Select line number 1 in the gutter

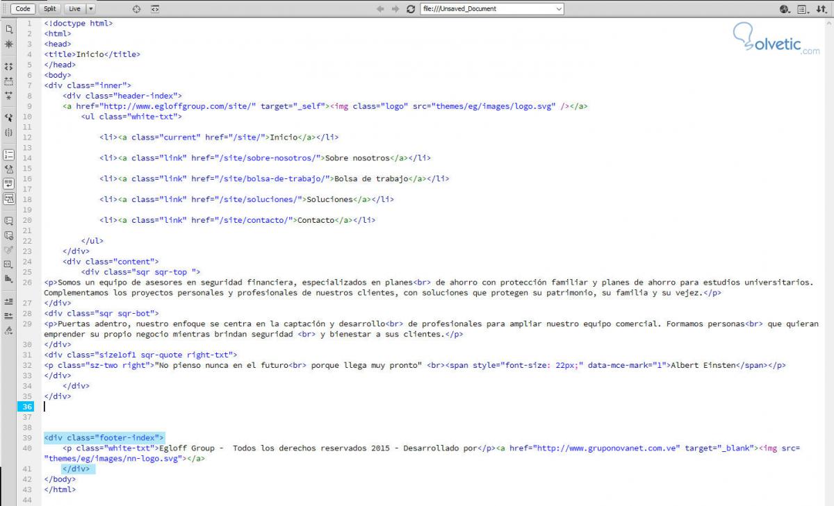[x=29, y=23]
